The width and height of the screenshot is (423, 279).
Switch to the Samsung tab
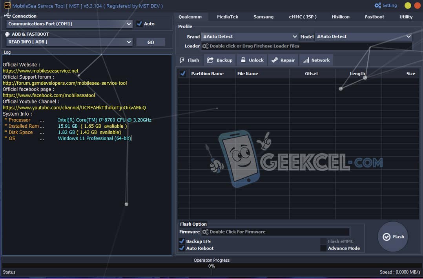click(263, 17)
